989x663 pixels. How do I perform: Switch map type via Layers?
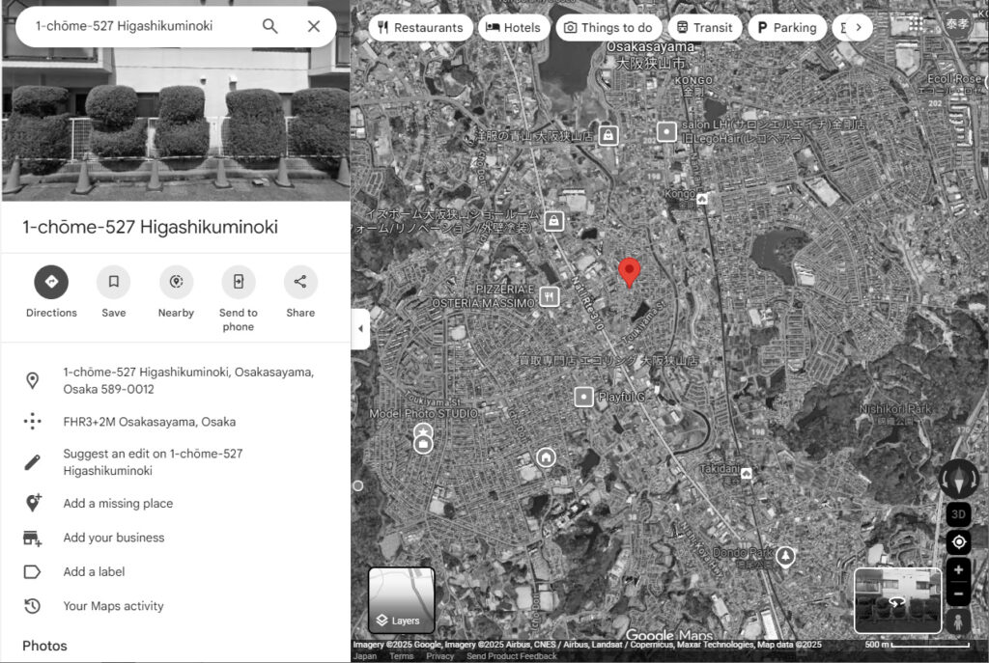pos(401,600)
